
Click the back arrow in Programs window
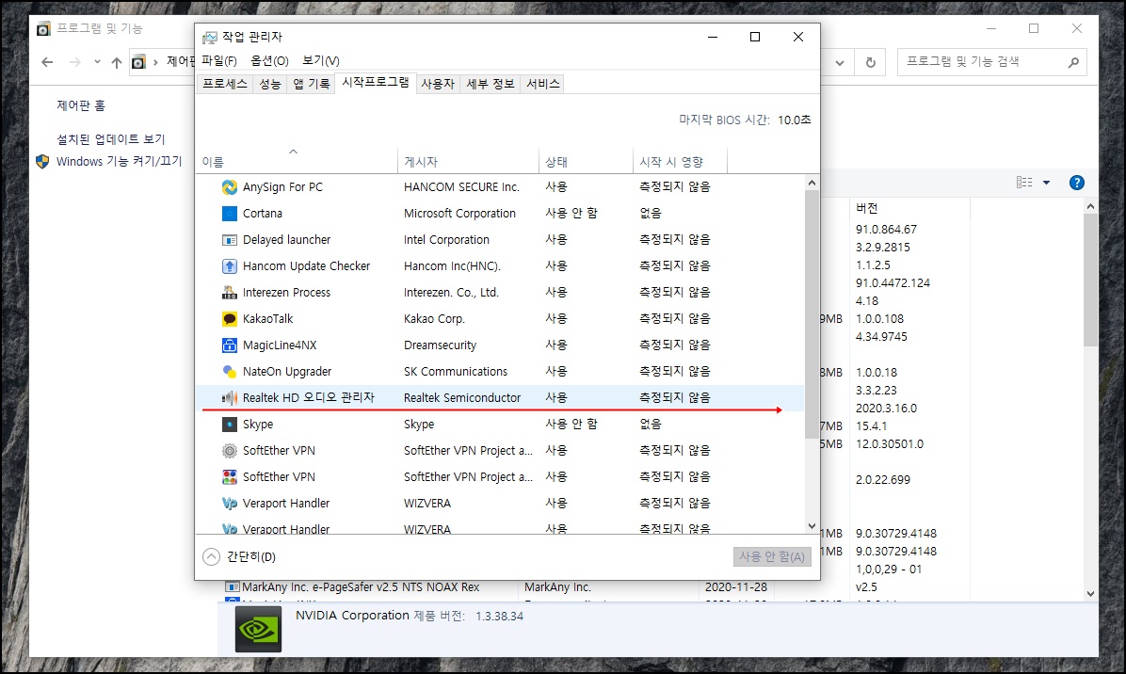point(47,62)
